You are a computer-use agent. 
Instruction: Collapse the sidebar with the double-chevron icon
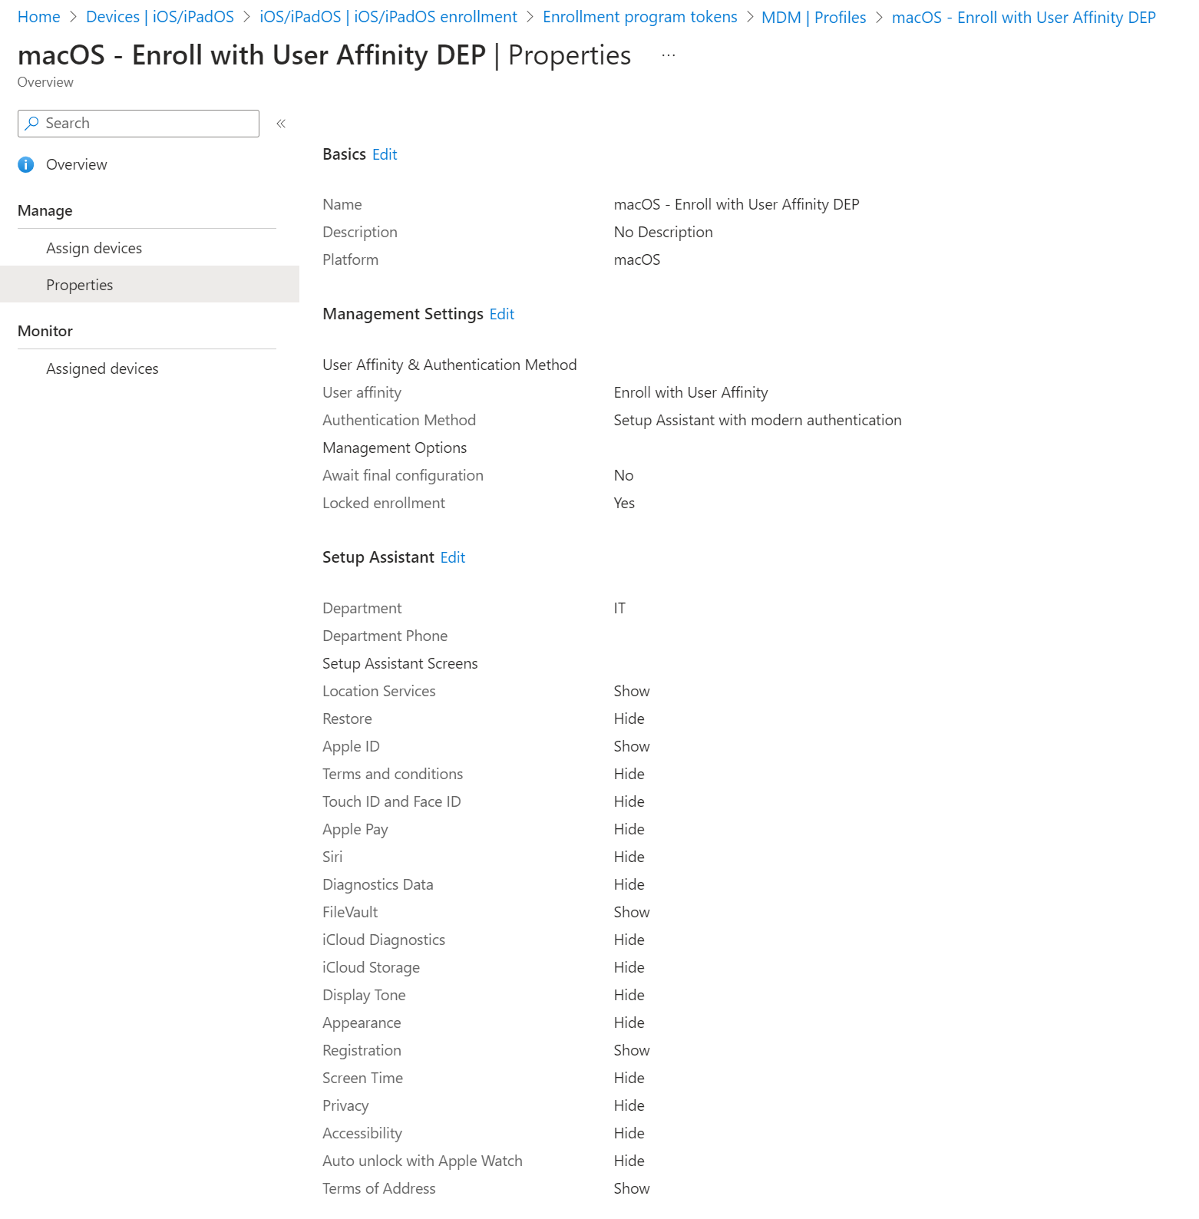pos(281,124)
